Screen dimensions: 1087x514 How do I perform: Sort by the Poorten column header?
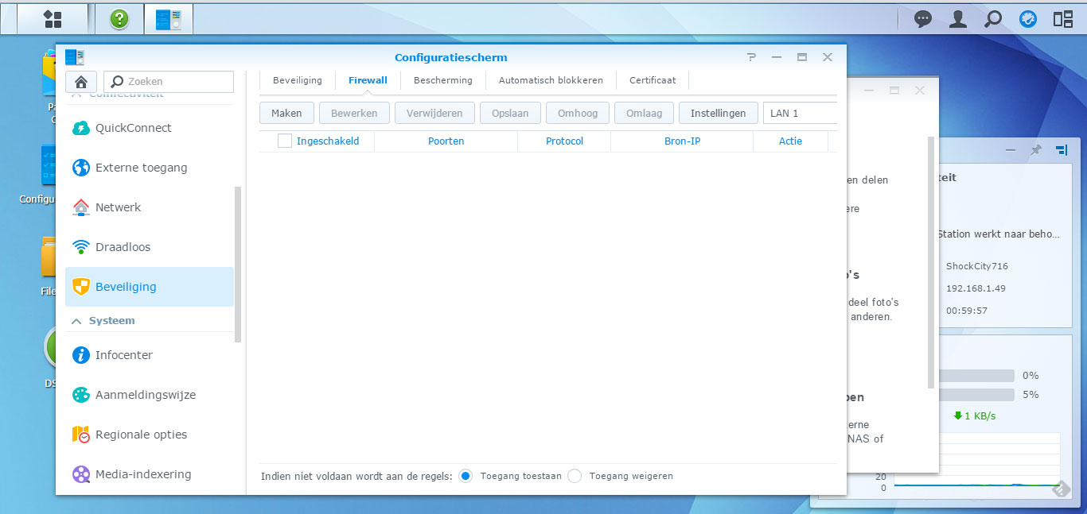(446, 141)
